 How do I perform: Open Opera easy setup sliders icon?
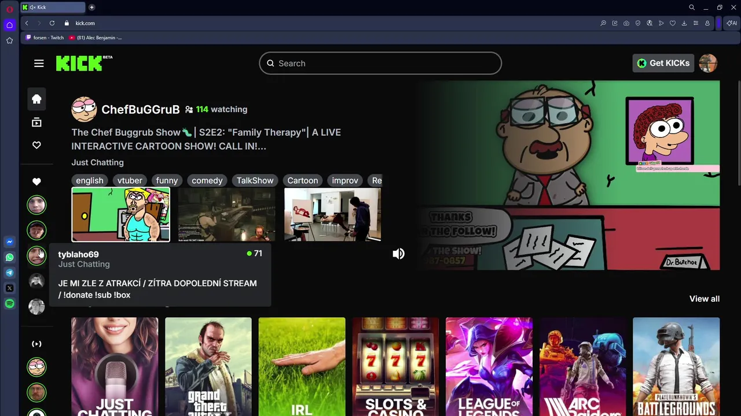(x=696, y=23)
